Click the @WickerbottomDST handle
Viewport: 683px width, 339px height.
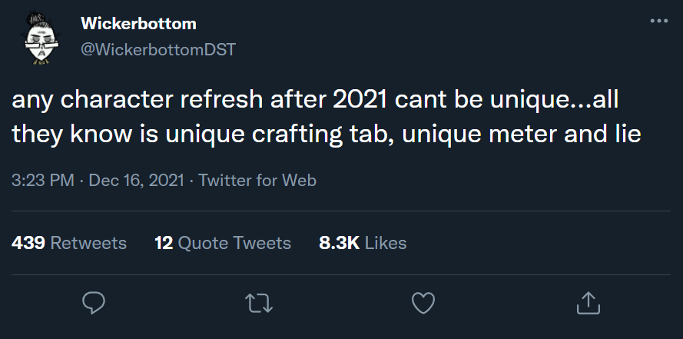click(157, 49)
